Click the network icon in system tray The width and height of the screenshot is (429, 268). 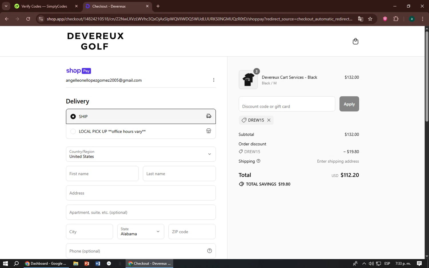[x=378, y=263]
